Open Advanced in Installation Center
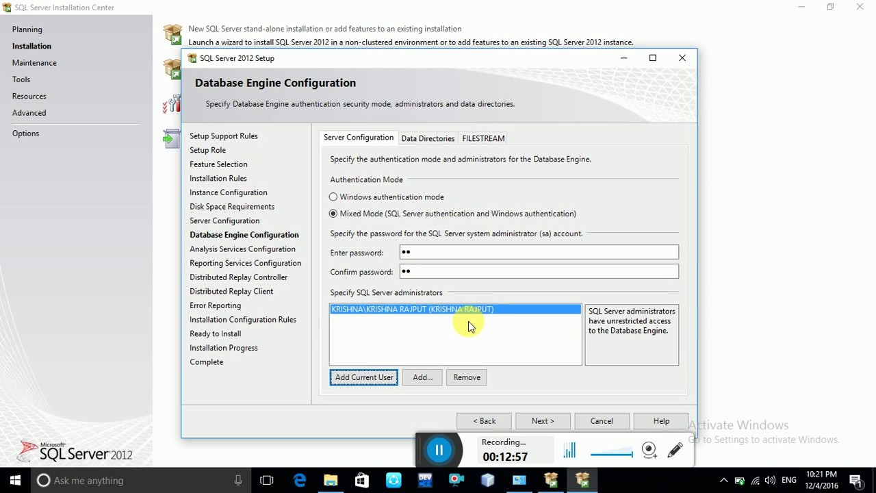 click(x=29, y=113)
